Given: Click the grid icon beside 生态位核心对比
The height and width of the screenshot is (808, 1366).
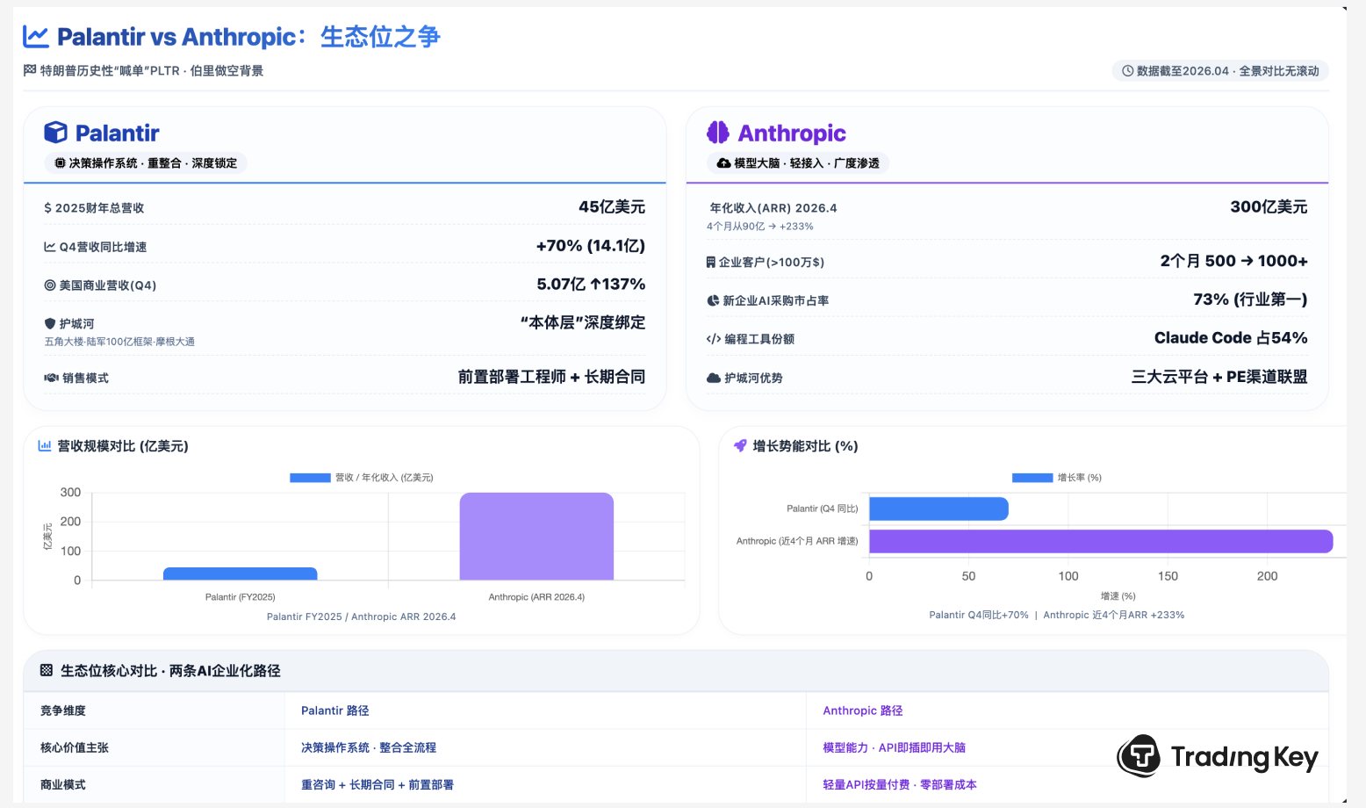Looking at the screenshot, I should (x=47, y=670).
